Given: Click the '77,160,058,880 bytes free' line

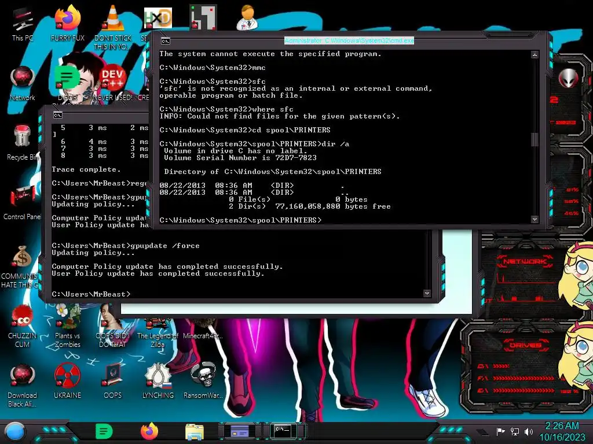Looking at the screenshot, I should click(x=310, y=206).
